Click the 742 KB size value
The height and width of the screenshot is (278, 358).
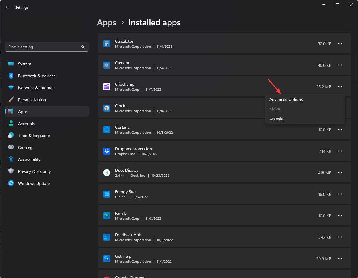coord(325,237)
